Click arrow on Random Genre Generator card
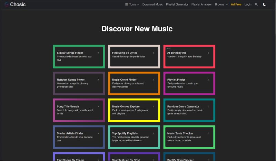Screen dimensions: 276x161 tap(209, 107)
